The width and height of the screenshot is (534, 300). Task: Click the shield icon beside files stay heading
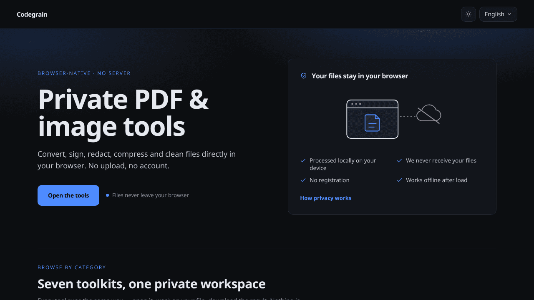(304, 76)
